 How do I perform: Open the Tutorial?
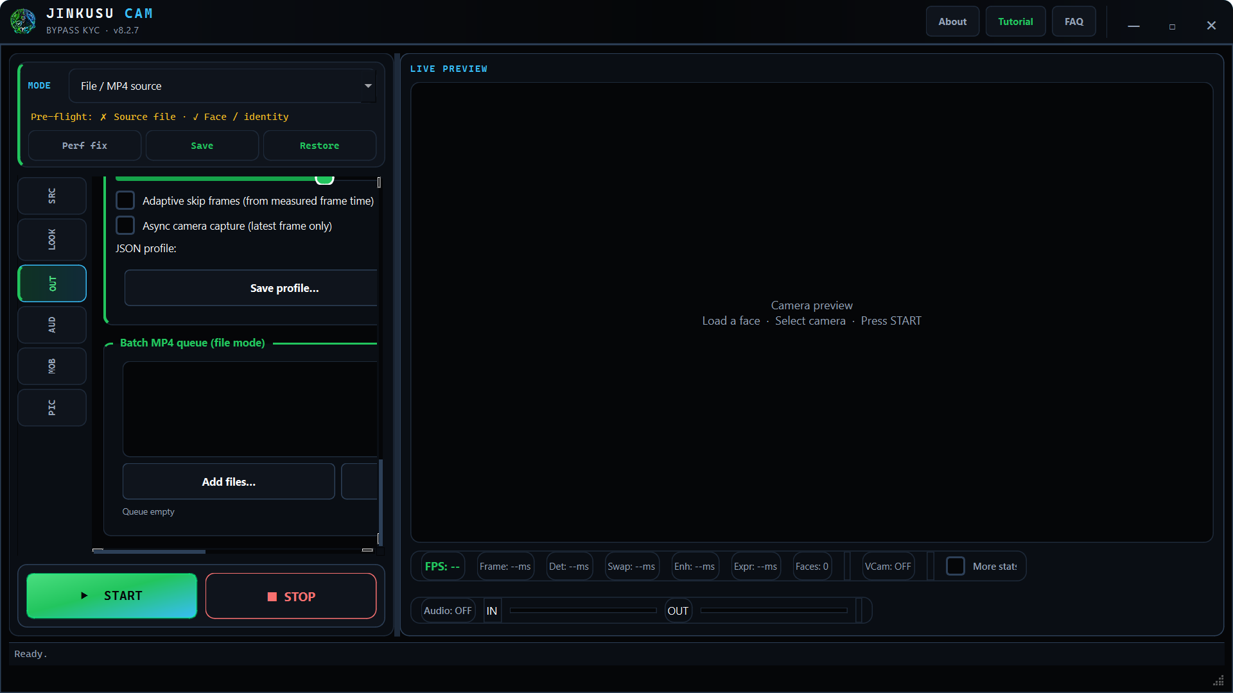pos(1015,22)
